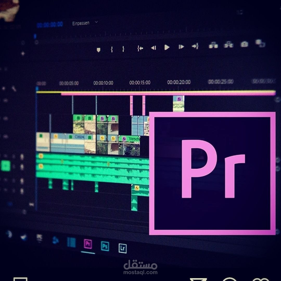Image resolution: width=281 pixels, height=281 pixels.
Task: Click the purple fx badge on Verscha clip
Action: (124, 139)
